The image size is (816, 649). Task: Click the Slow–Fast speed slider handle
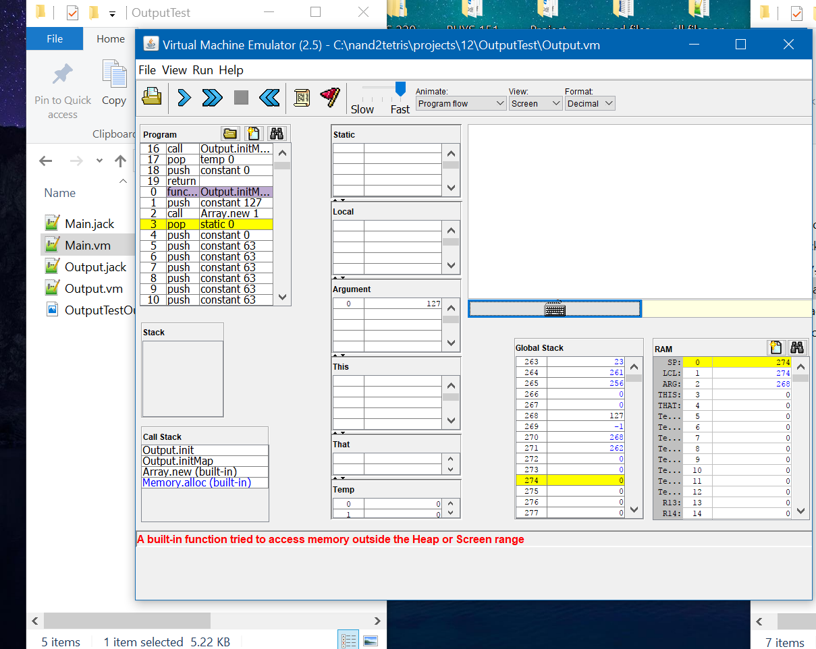click(400, 89)
